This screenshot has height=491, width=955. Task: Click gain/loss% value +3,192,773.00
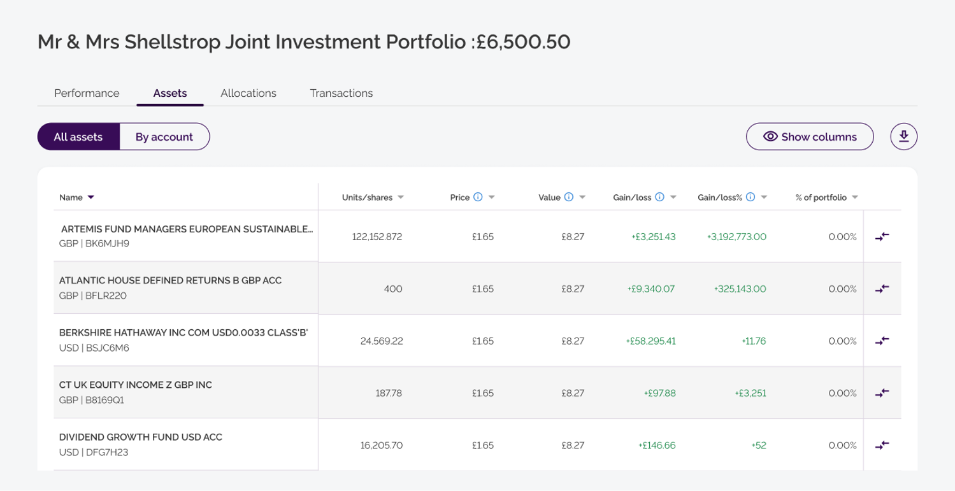[x=736, y=236]
